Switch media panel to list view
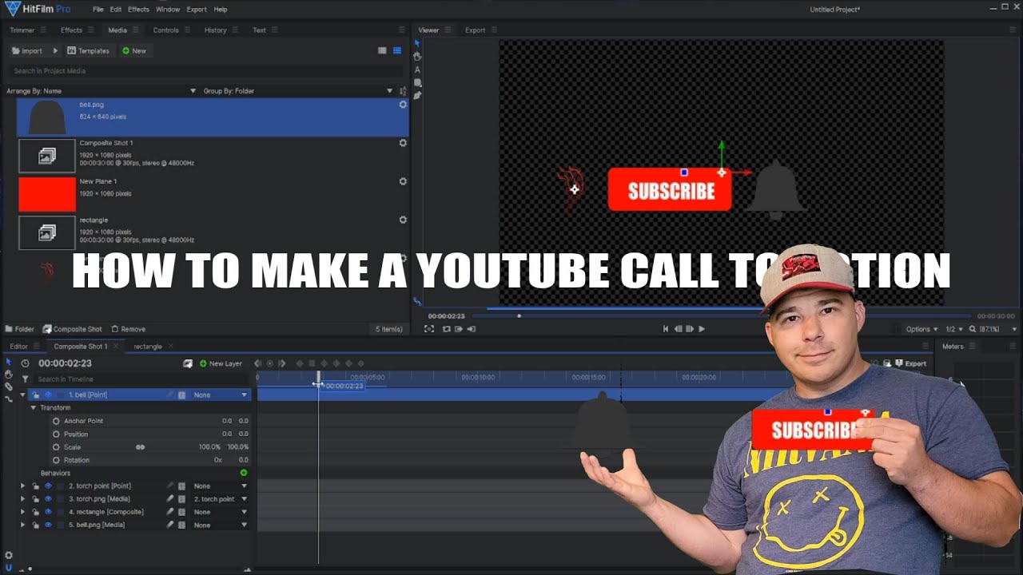The width and height of the screenshot is (1023, 575). click(397, 50)
